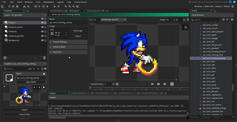This screenshot has width=237, height=122.
Task: Hide the Assets_1 layer
Action: pos(42,23)
